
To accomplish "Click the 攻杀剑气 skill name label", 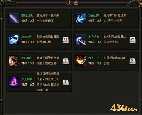I will (94, 15).
